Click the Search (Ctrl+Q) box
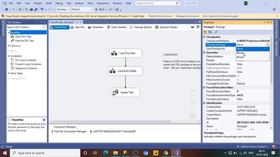This screenshot has width=280, height=157. (x=157, y=3)
